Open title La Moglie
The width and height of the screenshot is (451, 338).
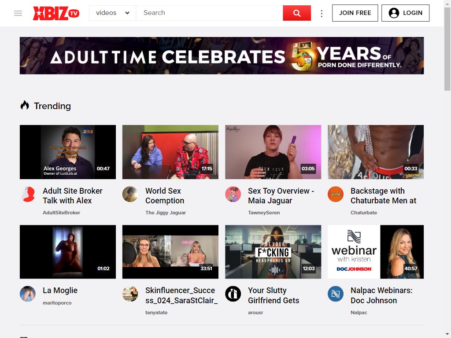pos(60,290)
